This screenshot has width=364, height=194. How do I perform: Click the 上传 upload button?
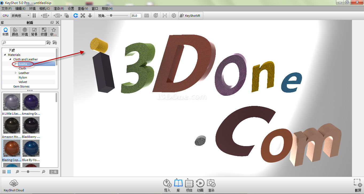tap(53, 172)
